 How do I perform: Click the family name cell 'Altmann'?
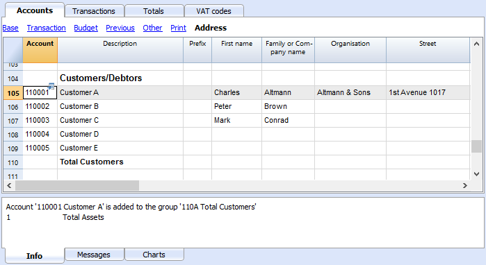(289, 92)
